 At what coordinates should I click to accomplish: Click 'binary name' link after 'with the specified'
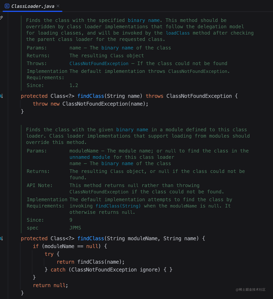click(x=143, y=20)
